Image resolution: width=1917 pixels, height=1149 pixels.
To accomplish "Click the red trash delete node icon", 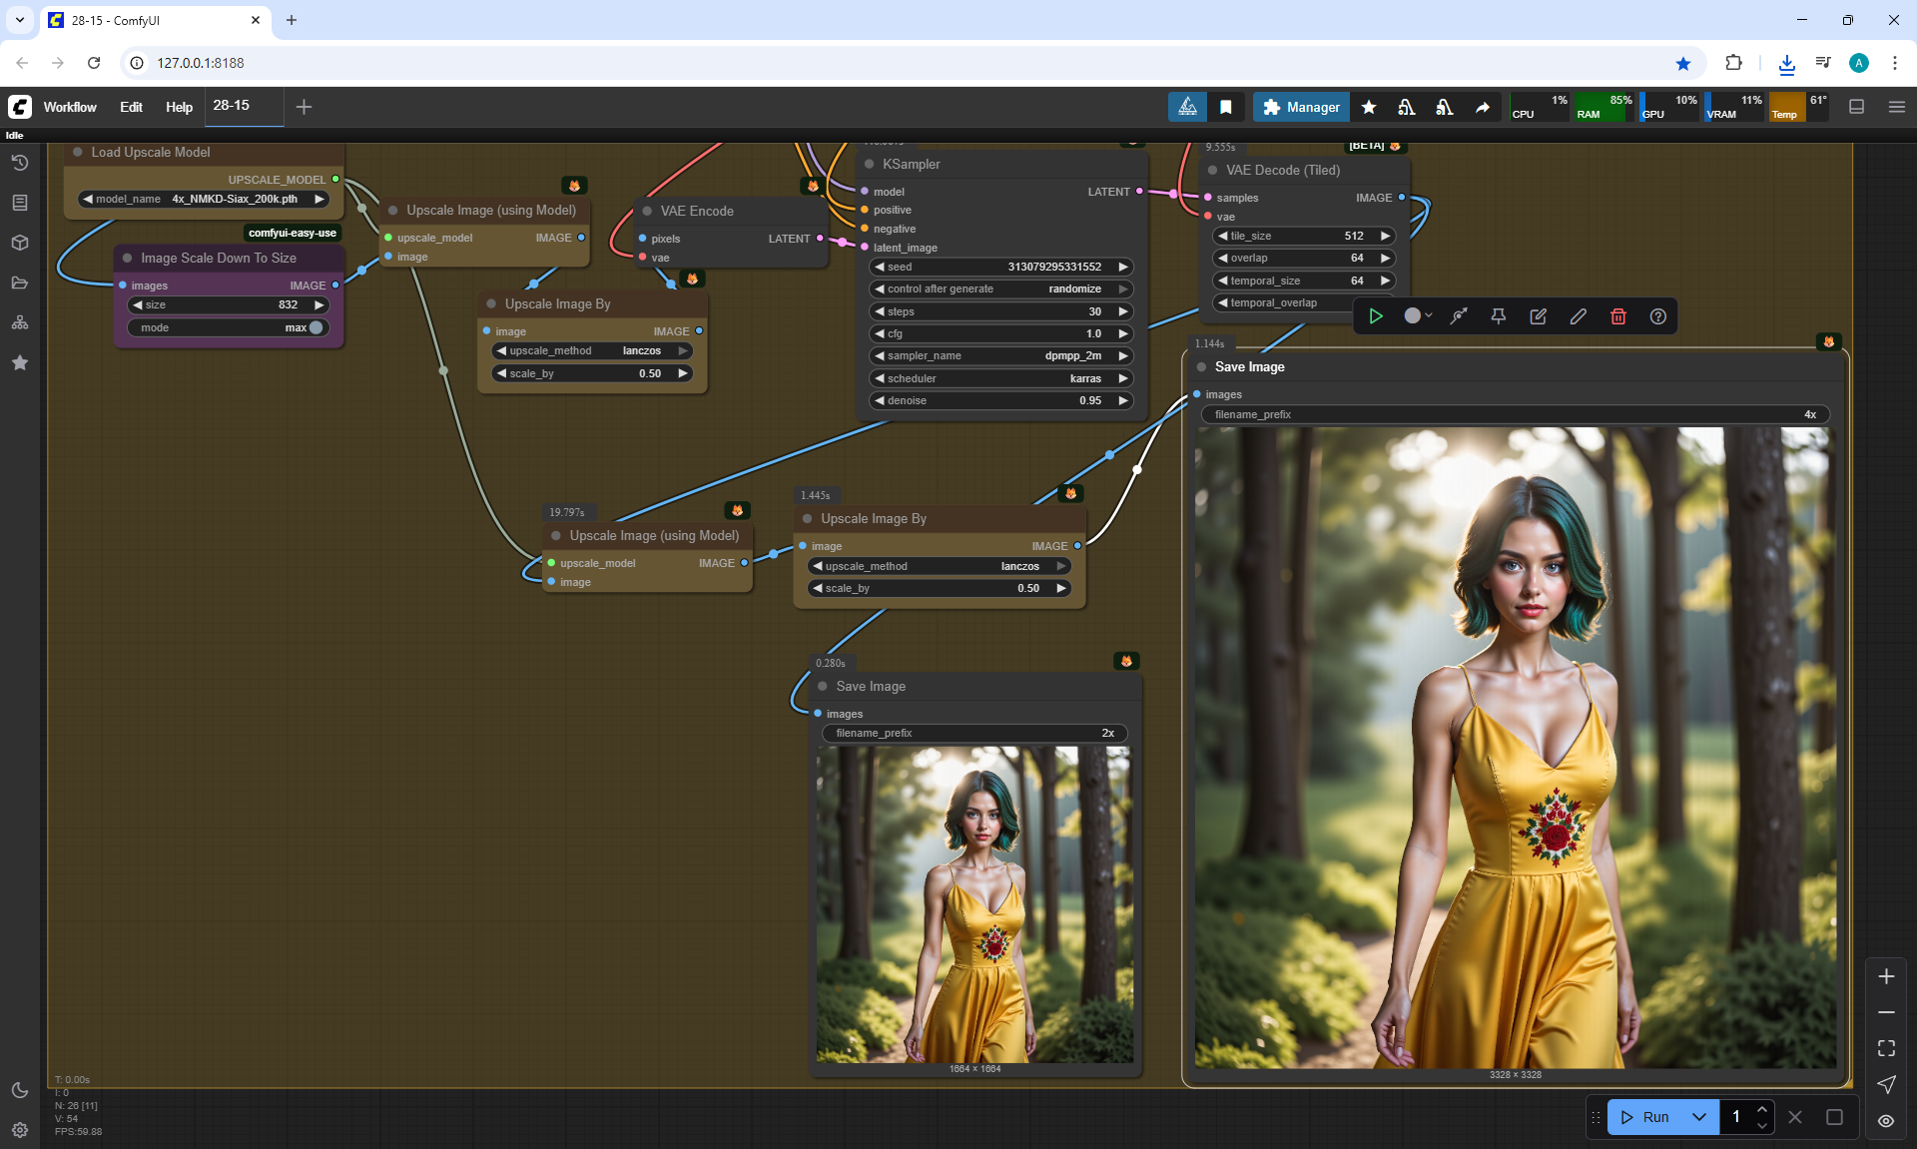I will 1617,316.
